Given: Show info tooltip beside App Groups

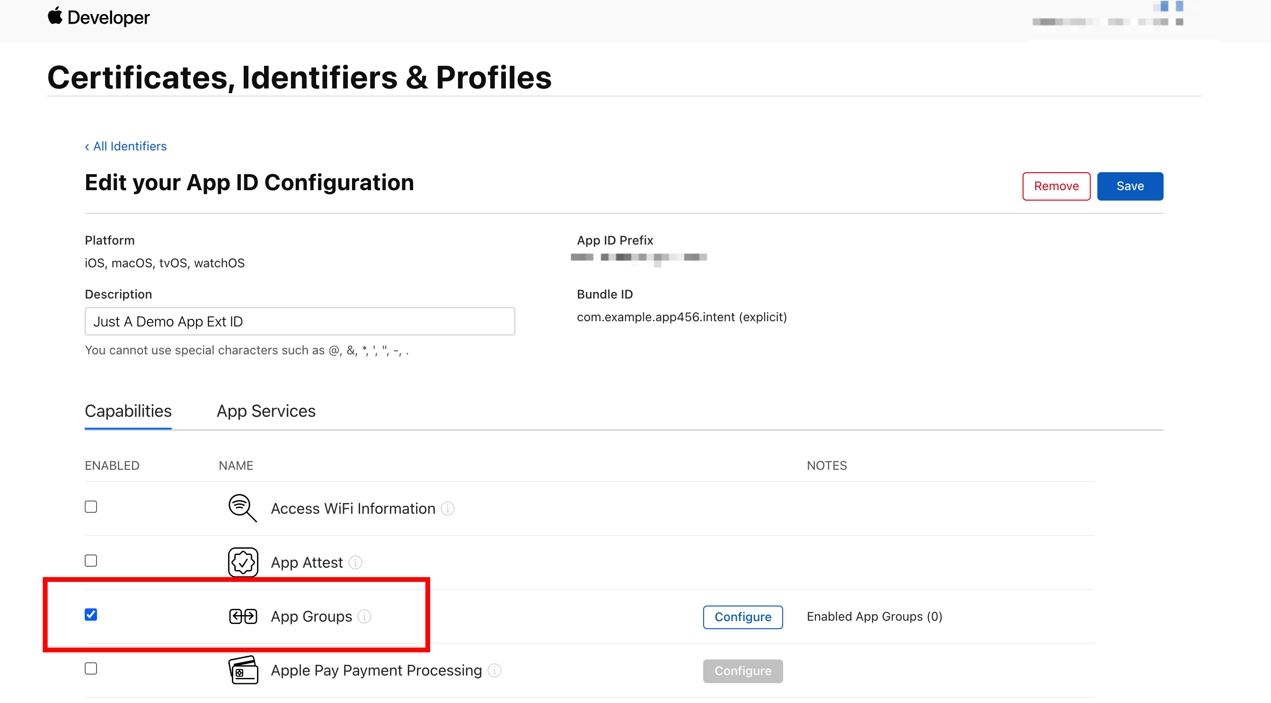Looking at the screenshot, I should tap(364, 616).
